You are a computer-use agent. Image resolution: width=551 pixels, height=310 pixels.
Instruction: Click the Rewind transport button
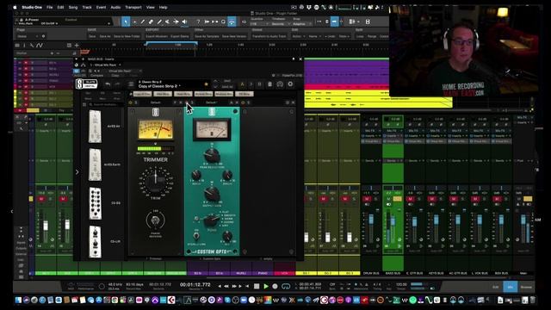click(226, 287)
